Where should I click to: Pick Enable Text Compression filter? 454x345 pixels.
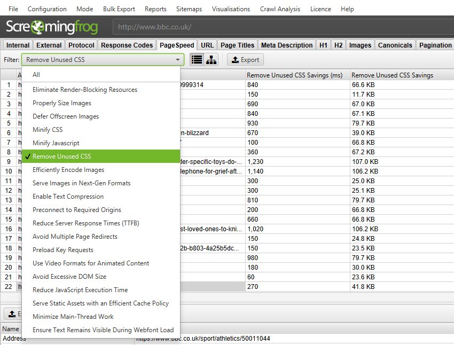click(67, 197)
